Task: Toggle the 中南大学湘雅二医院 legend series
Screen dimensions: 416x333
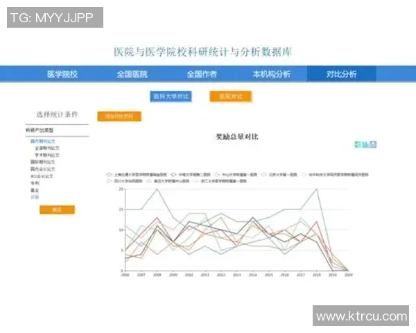Action: point(191,175)
